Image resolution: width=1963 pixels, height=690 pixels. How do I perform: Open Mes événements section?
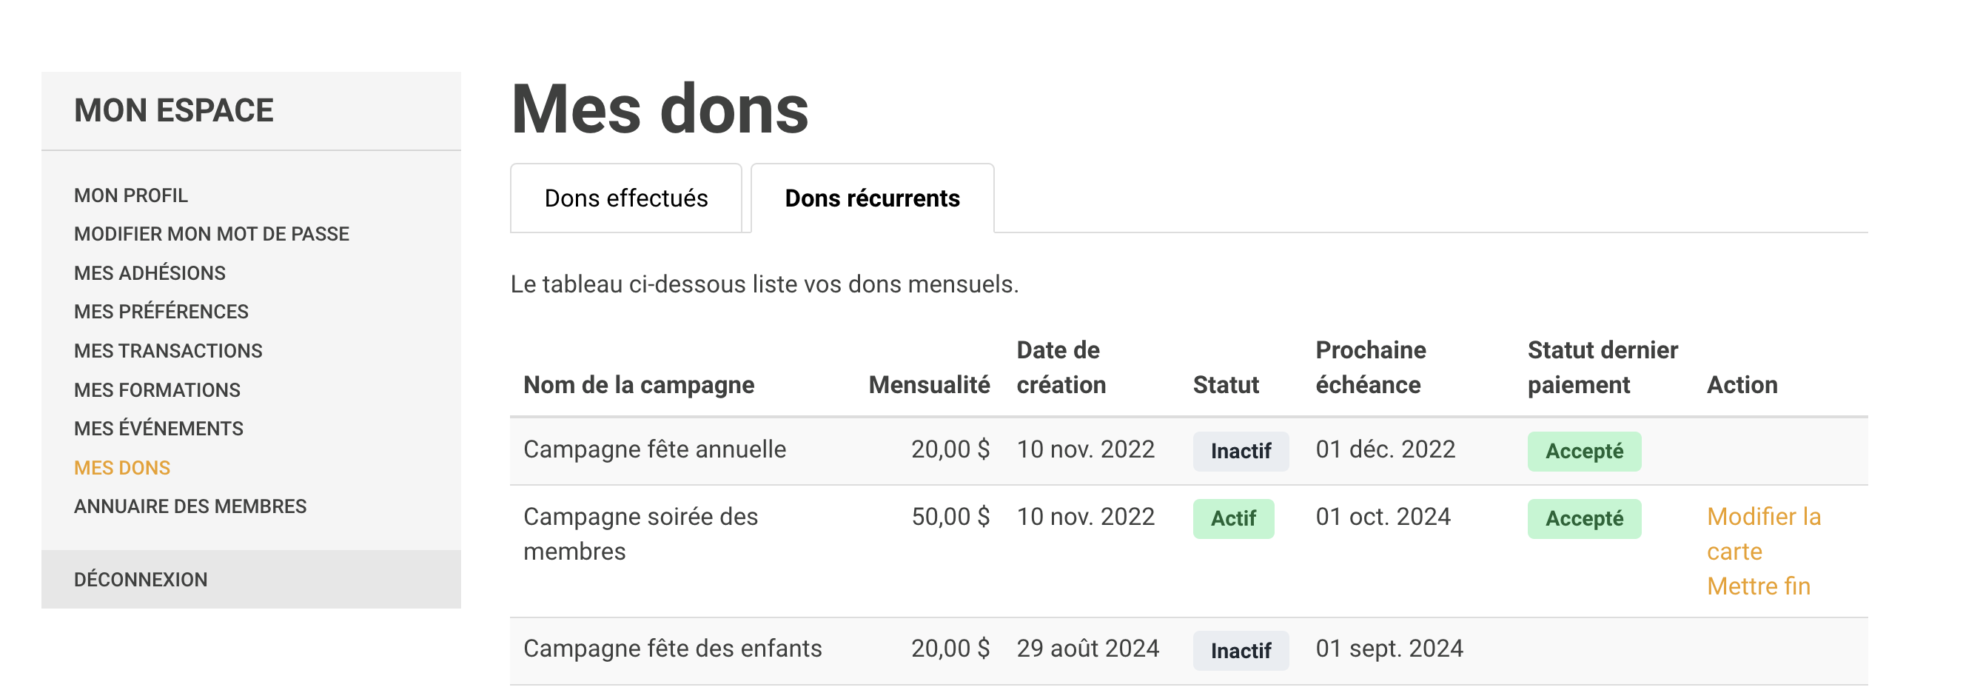click(158, 429)
